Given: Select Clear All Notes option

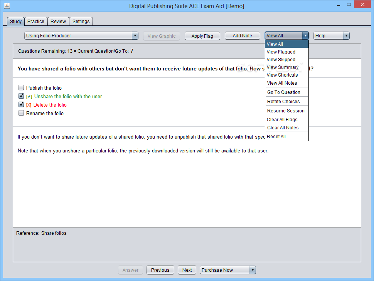Looking at the screenshot, I should pyautogui.click(x=287, y=128).
